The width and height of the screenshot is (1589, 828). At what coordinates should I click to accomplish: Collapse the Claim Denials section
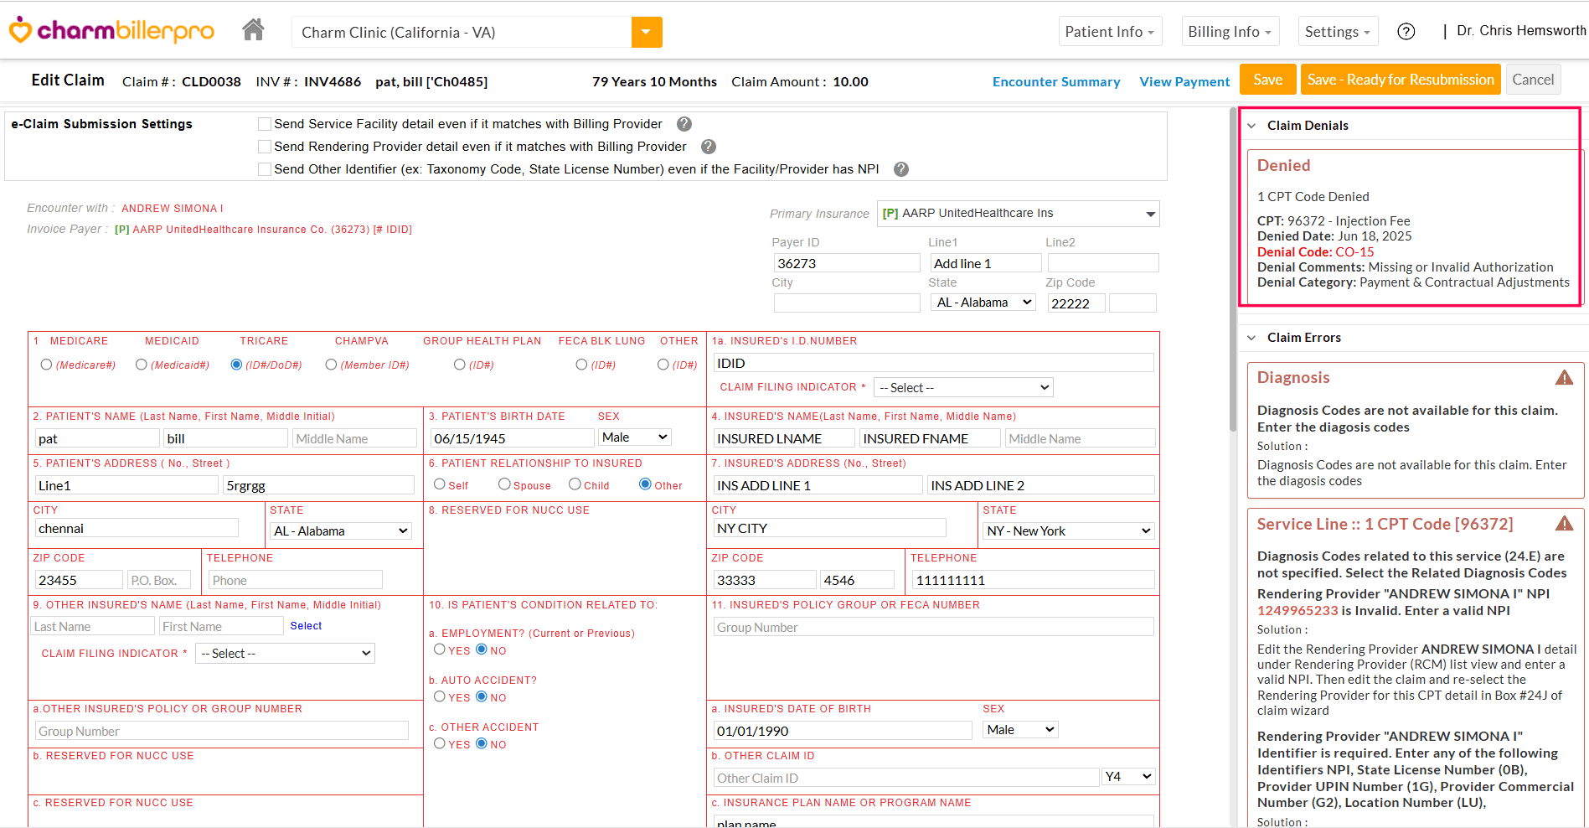pos(1251,126)
